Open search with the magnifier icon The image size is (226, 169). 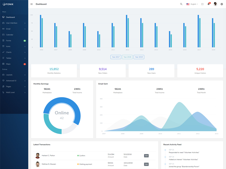[x=181, y=4]
